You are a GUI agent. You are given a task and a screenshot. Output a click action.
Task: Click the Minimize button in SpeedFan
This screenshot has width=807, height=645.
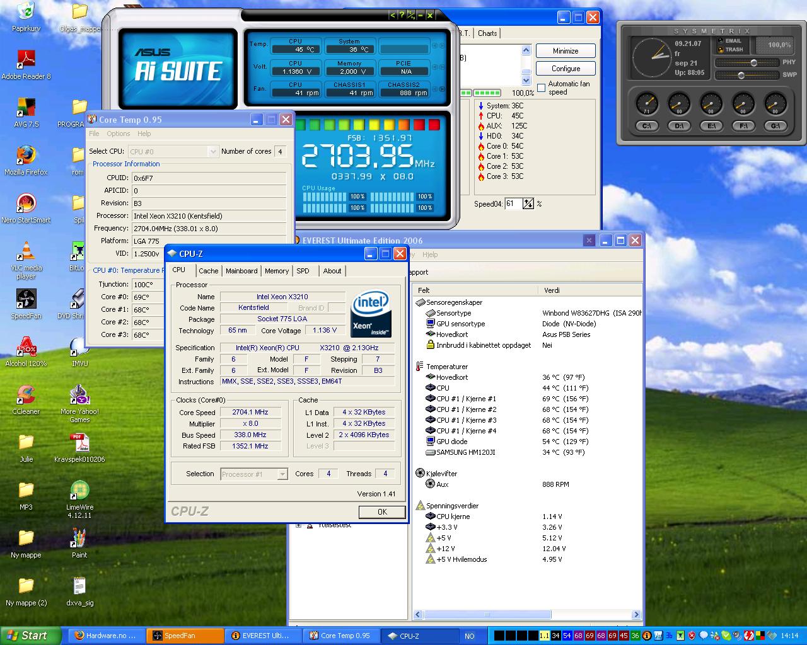(566, 51)
